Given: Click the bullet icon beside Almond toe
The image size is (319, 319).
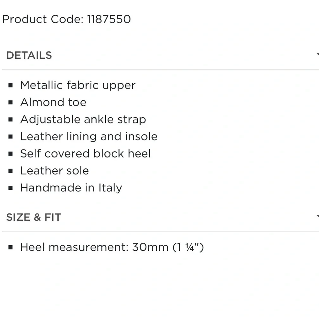Looking at the screenshot, I should pos(11,102).
